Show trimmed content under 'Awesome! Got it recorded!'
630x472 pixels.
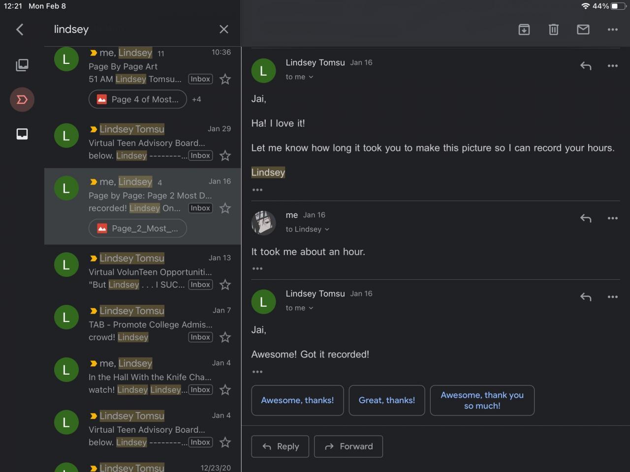coord(257,372)
